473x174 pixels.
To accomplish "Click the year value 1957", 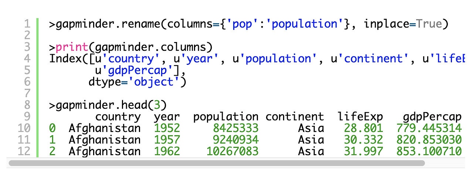I will [x=167, y=140].
